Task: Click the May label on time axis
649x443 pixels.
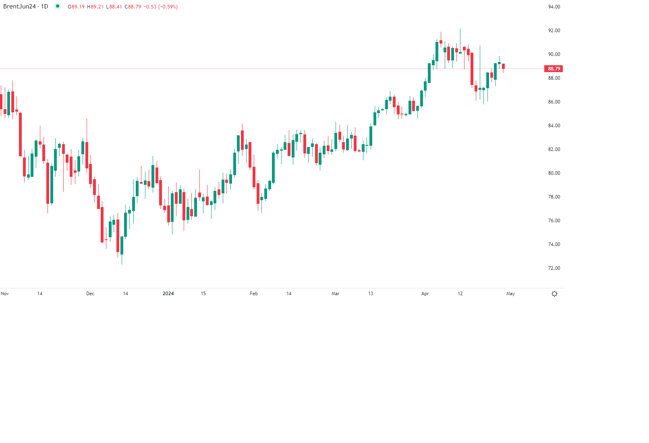Action: click(x=510, y=294)
